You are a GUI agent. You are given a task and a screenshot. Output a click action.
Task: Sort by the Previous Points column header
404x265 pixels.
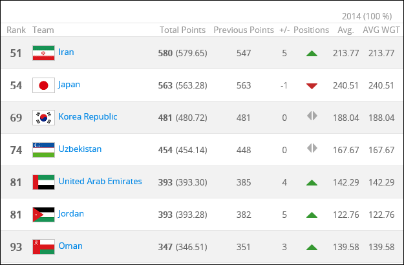pos(244,30)
